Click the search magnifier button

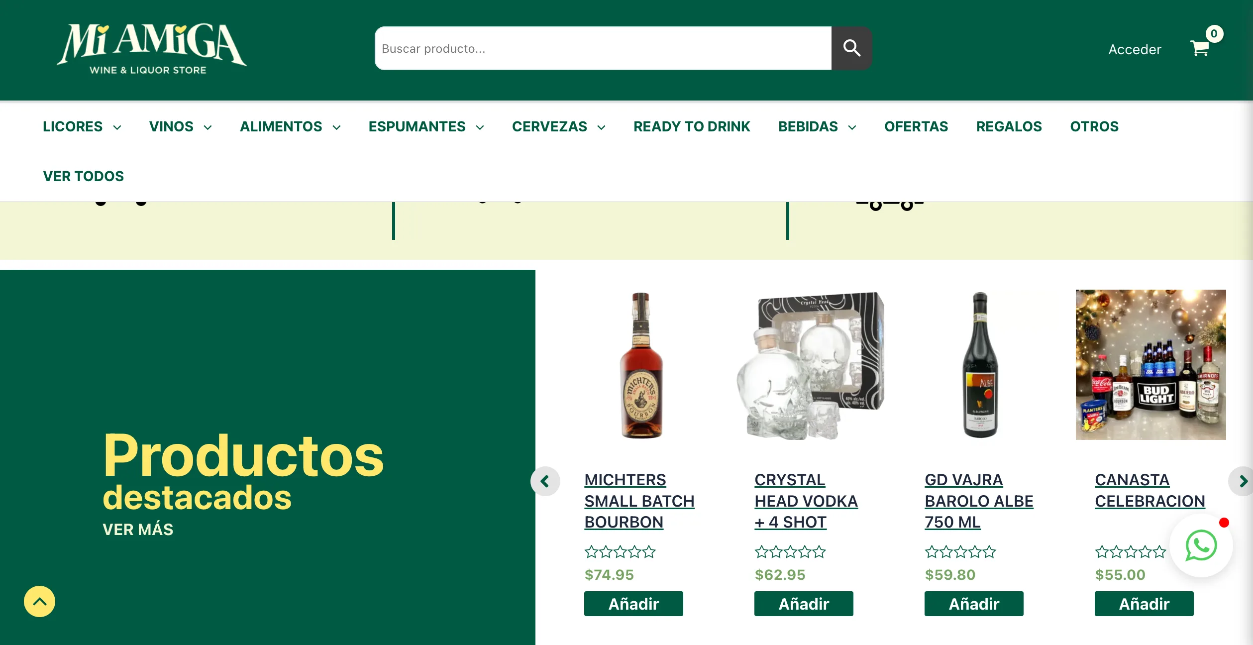coord(851,48)
